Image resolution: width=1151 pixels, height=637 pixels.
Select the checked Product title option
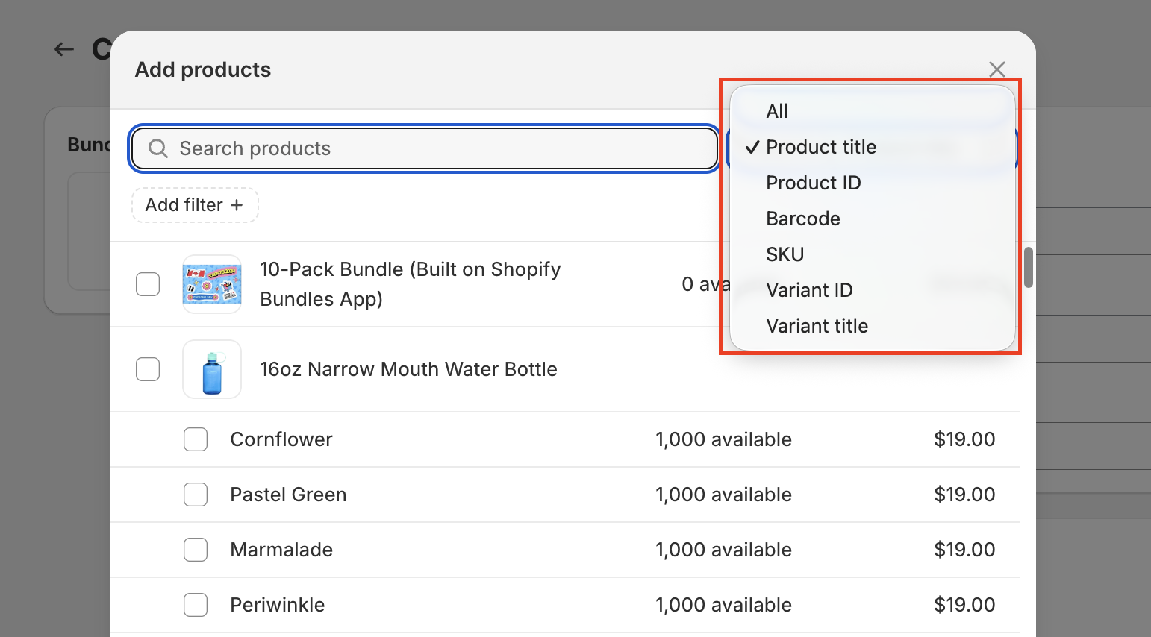click(821, 147)
